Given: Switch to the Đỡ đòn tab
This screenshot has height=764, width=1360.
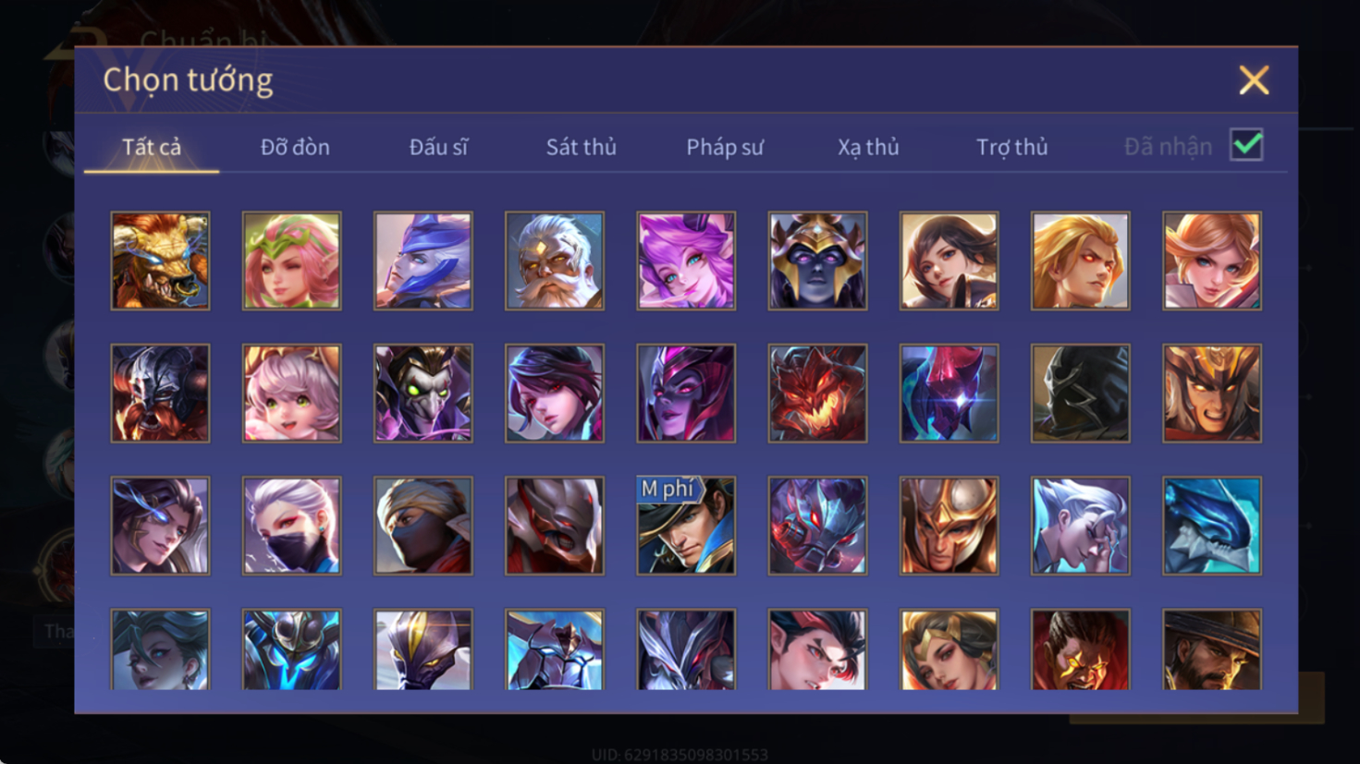Looking at the screenshot, I should [295, 147].
